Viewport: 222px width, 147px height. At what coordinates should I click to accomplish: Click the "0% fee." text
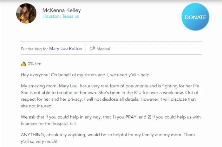tap(35, 64)
